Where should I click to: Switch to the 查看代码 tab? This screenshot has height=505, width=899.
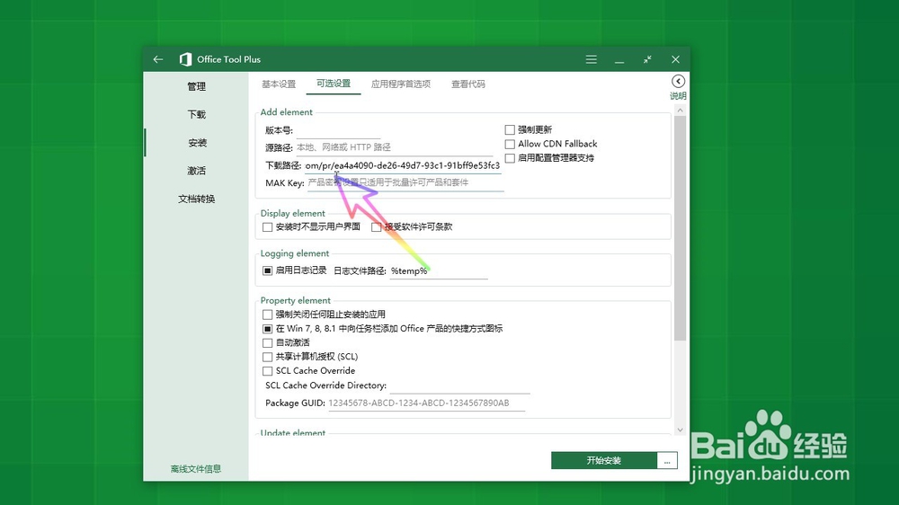pyautogui.click(x=467, y=84)
